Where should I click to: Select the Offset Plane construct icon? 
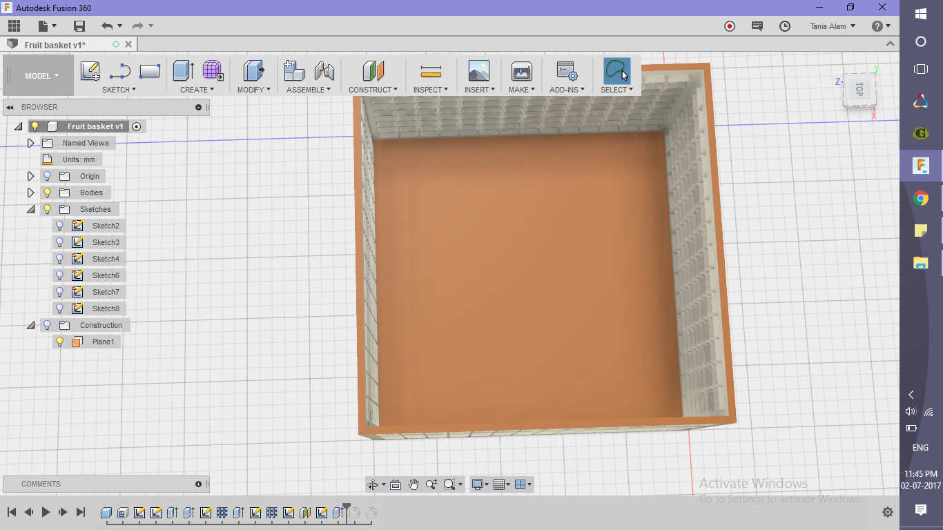pos(373,70)
